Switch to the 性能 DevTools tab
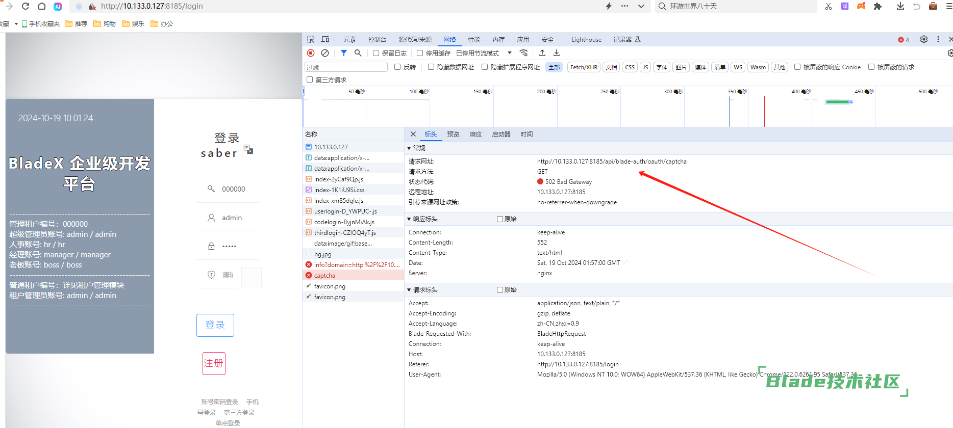Screen dimensions: 953x428 [474, 39]
